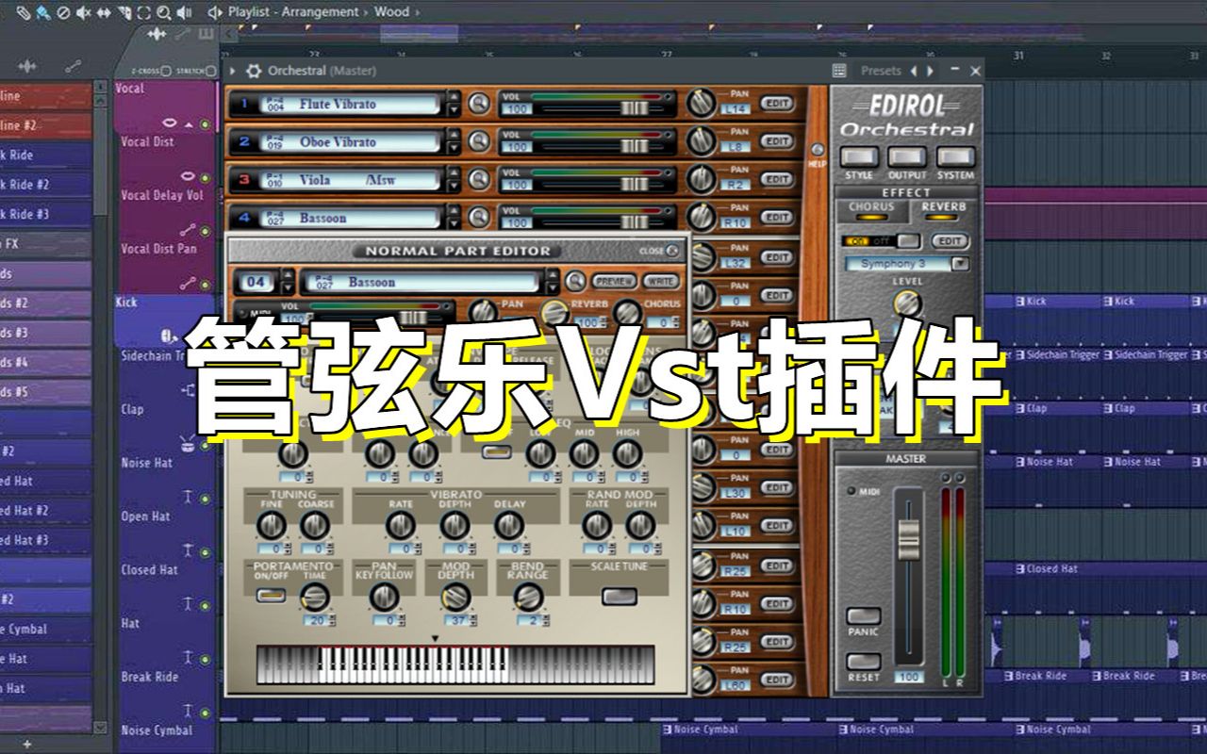
Task: Collapse the Vocal track group arrow
Action: pos(188,125)
